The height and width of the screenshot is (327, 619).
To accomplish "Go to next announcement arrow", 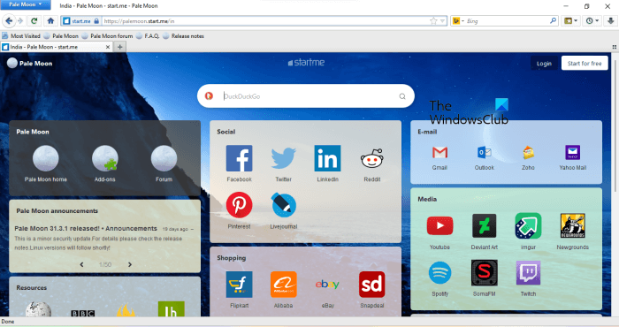I will pos(129,264).
